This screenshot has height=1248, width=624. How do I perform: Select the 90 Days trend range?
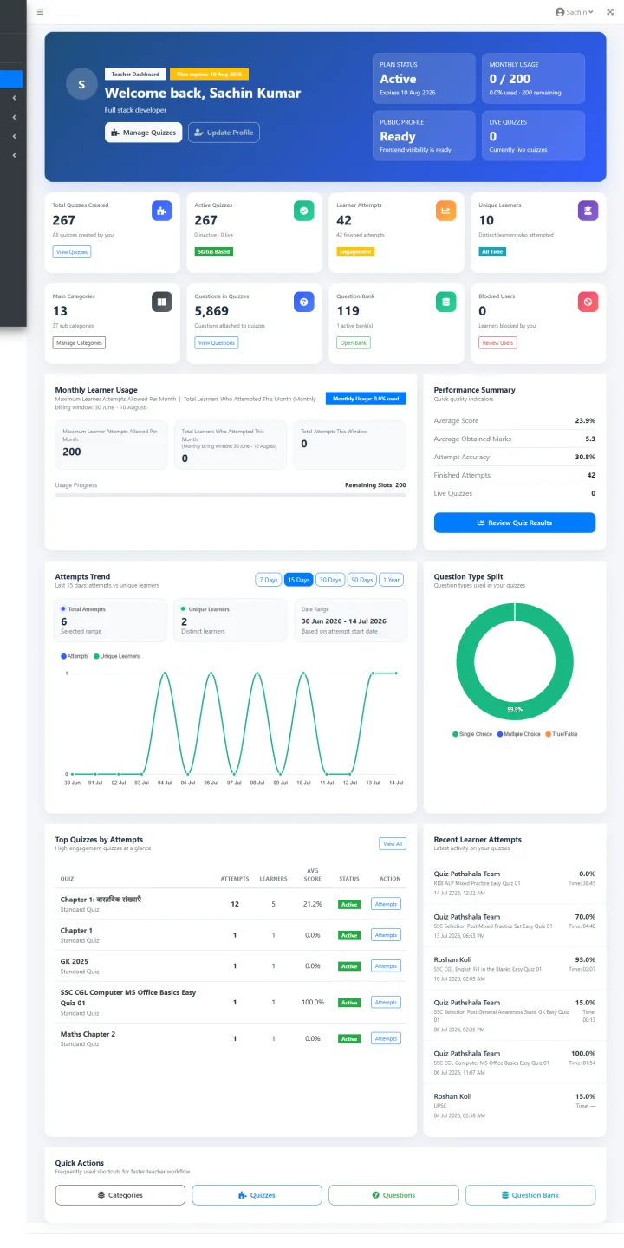point(361,580)
